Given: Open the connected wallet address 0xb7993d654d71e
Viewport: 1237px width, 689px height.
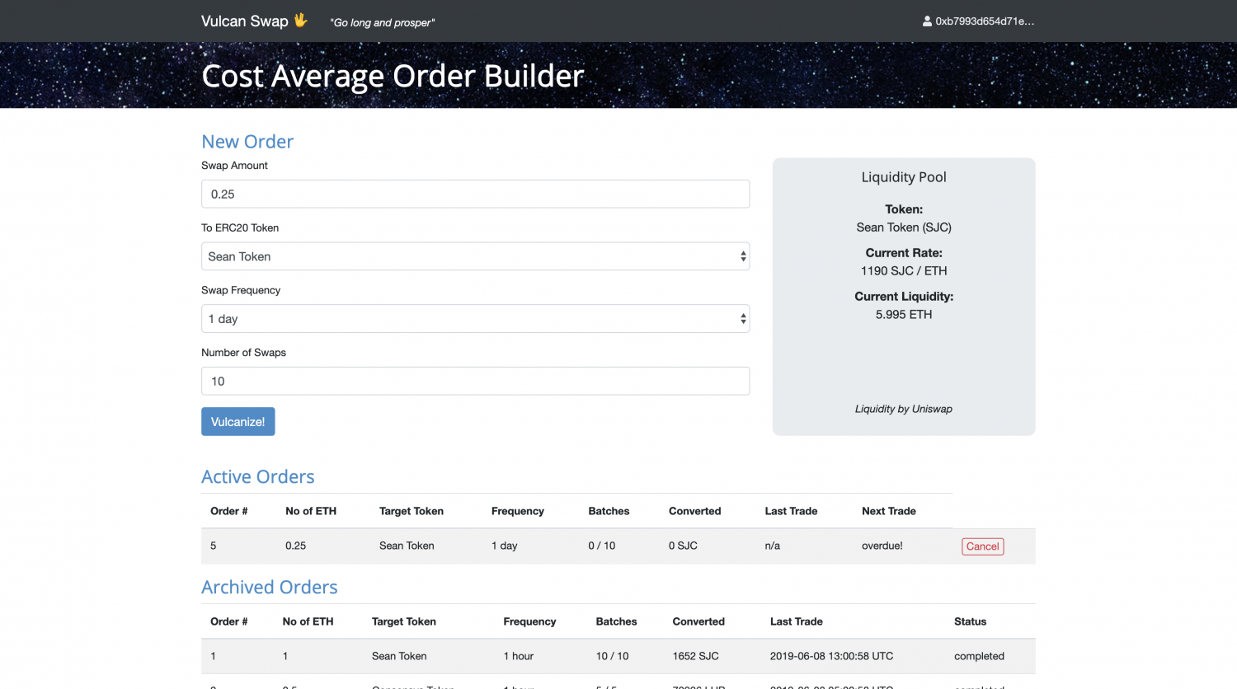Looking at the screenshot, I should tap(985, 21).
